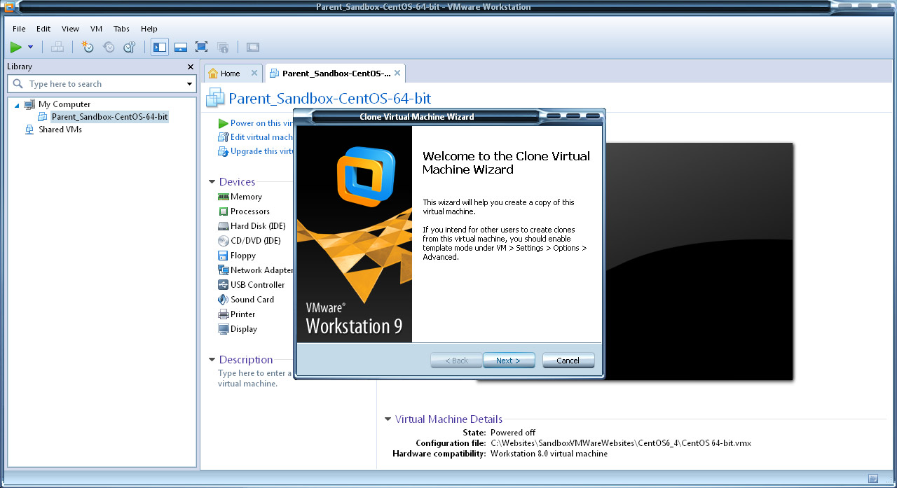Screen dimensions: 897x488
Task: Switch to the Home tab
Action: pos(231,74)
